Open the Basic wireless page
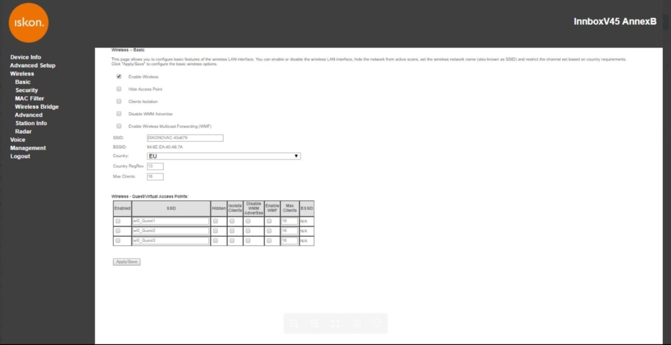671x345 pixels. pyautogui.click(x=23, y=82)
